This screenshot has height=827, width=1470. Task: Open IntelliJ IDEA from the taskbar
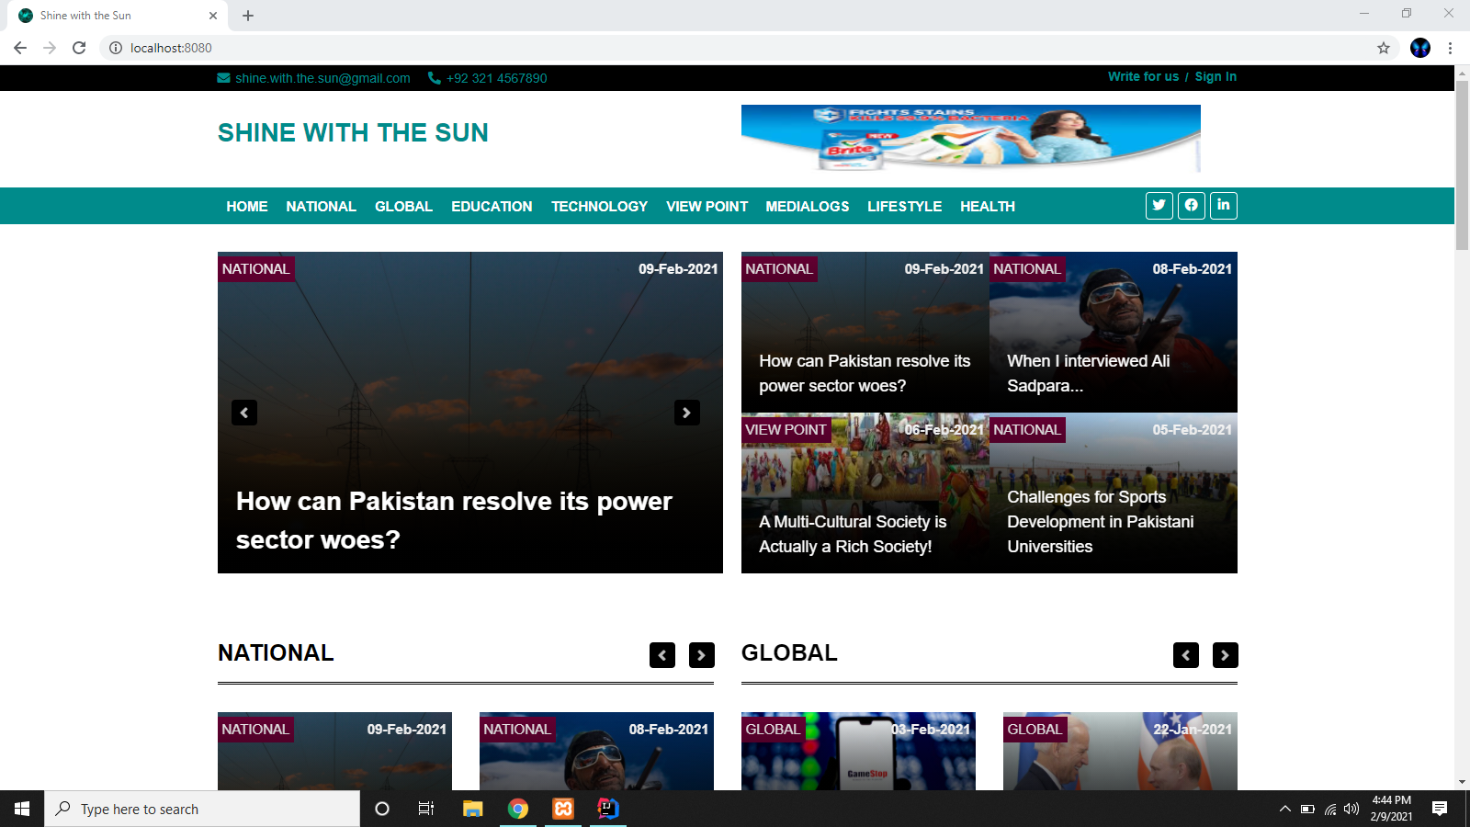click(608, 809)
